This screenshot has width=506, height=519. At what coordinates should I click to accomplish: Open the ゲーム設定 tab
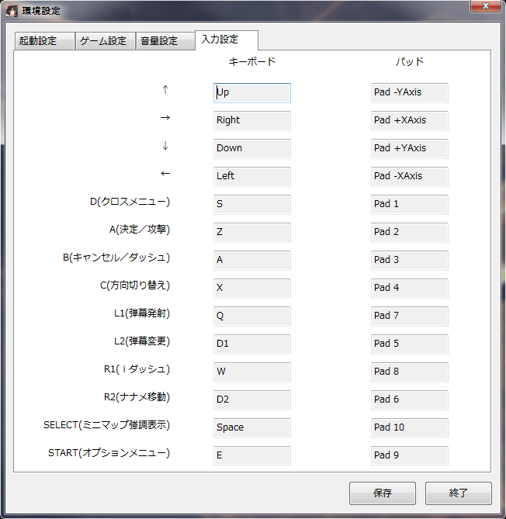pos(105,41)
